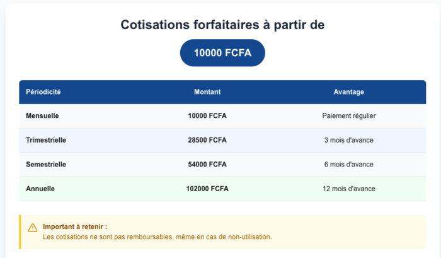
Task: Click the Montant column header
Action: point(207,92)
